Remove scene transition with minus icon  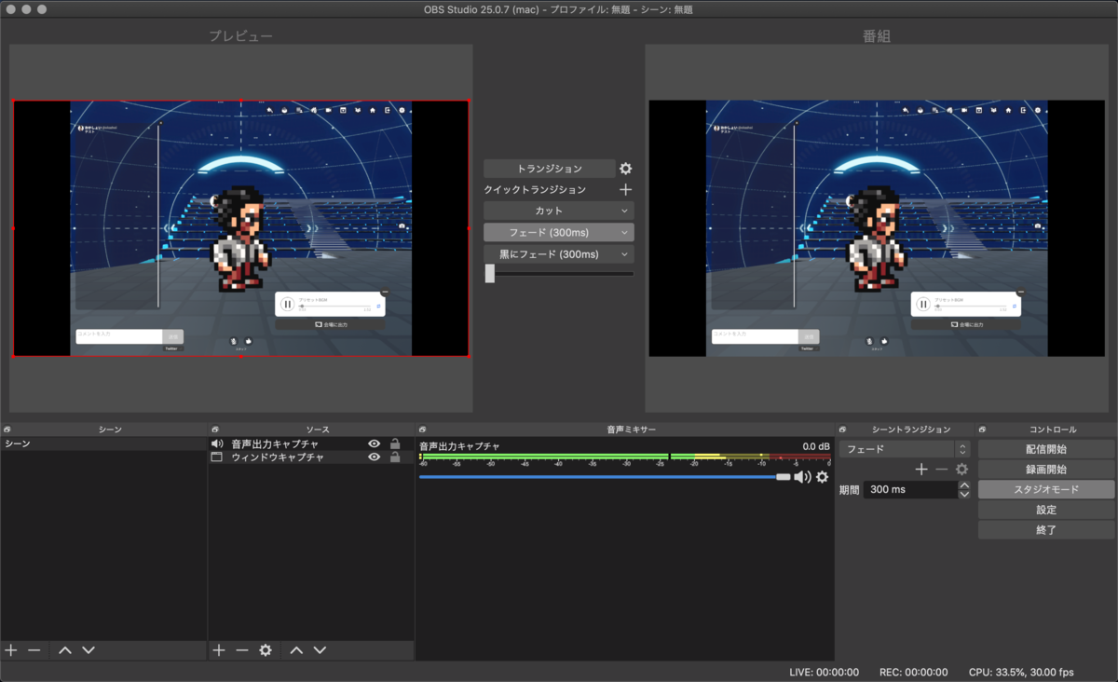[x=942, y=470]
